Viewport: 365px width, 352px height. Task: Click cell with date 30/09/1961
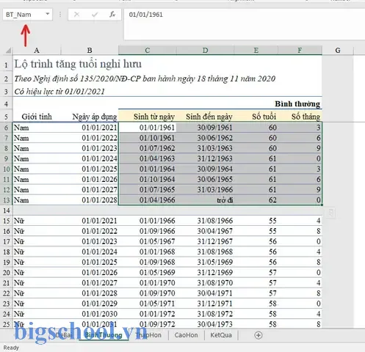[x=205, y=128]
